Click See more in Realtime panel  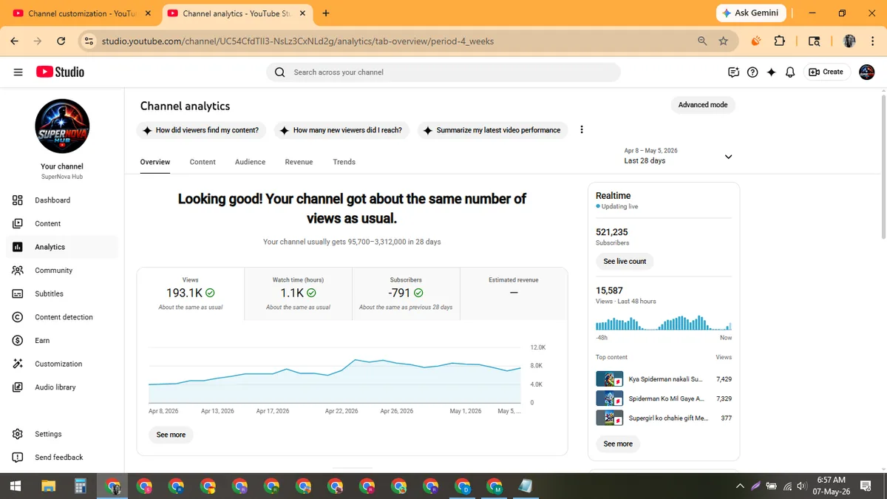618,444
